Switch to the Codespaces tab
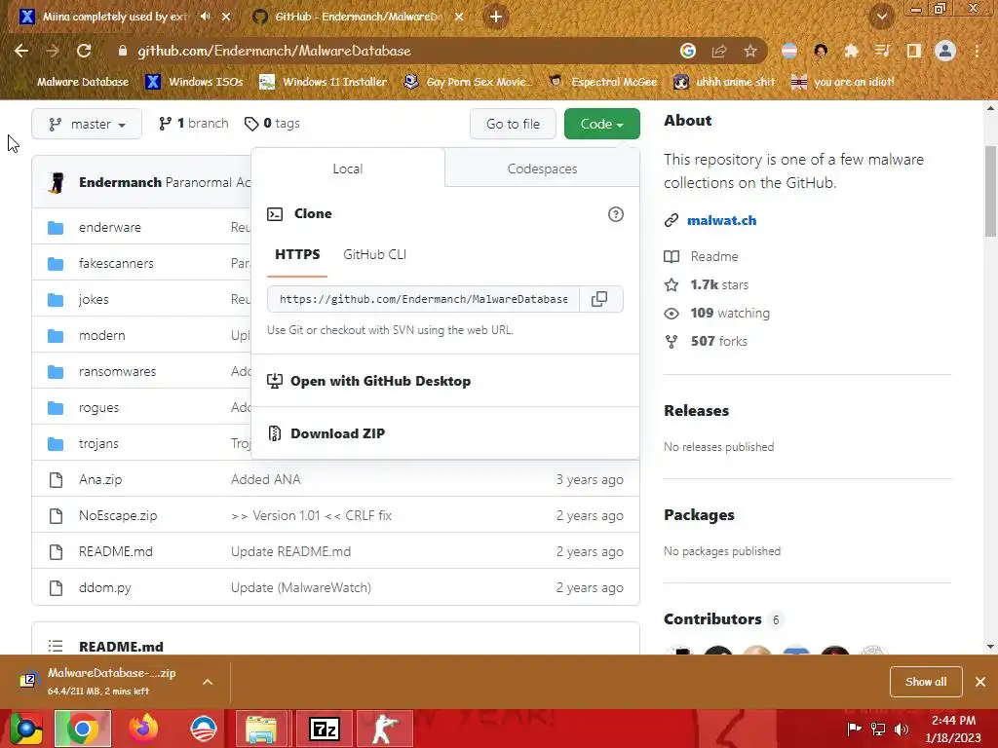The height and width of the screenshot is (748, 998). pyautogui.click(x=542, y=168)
